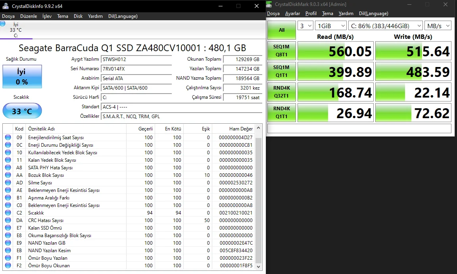Open Yardım menu in CrystalDiskMark

pyautogui.click(x=346, y=13)
